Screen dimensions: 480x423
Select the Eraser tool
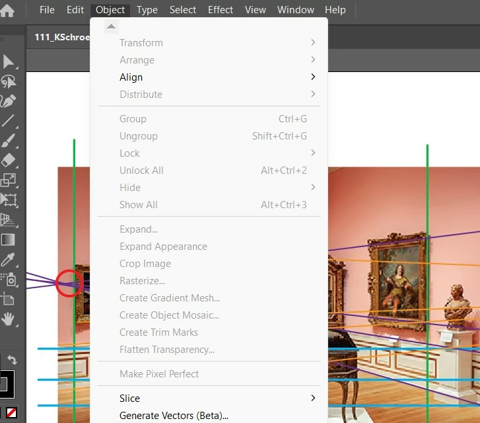tap(9, 161)
